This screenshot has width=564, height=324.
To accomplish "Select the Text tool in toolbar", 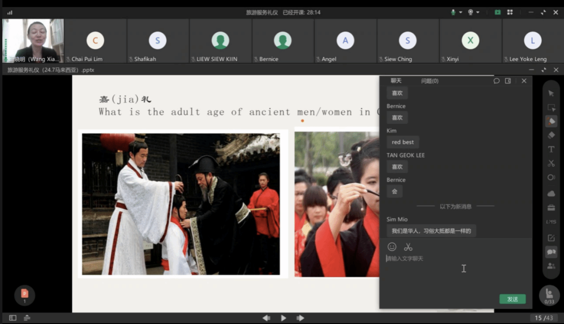I will tap(551, 149).
